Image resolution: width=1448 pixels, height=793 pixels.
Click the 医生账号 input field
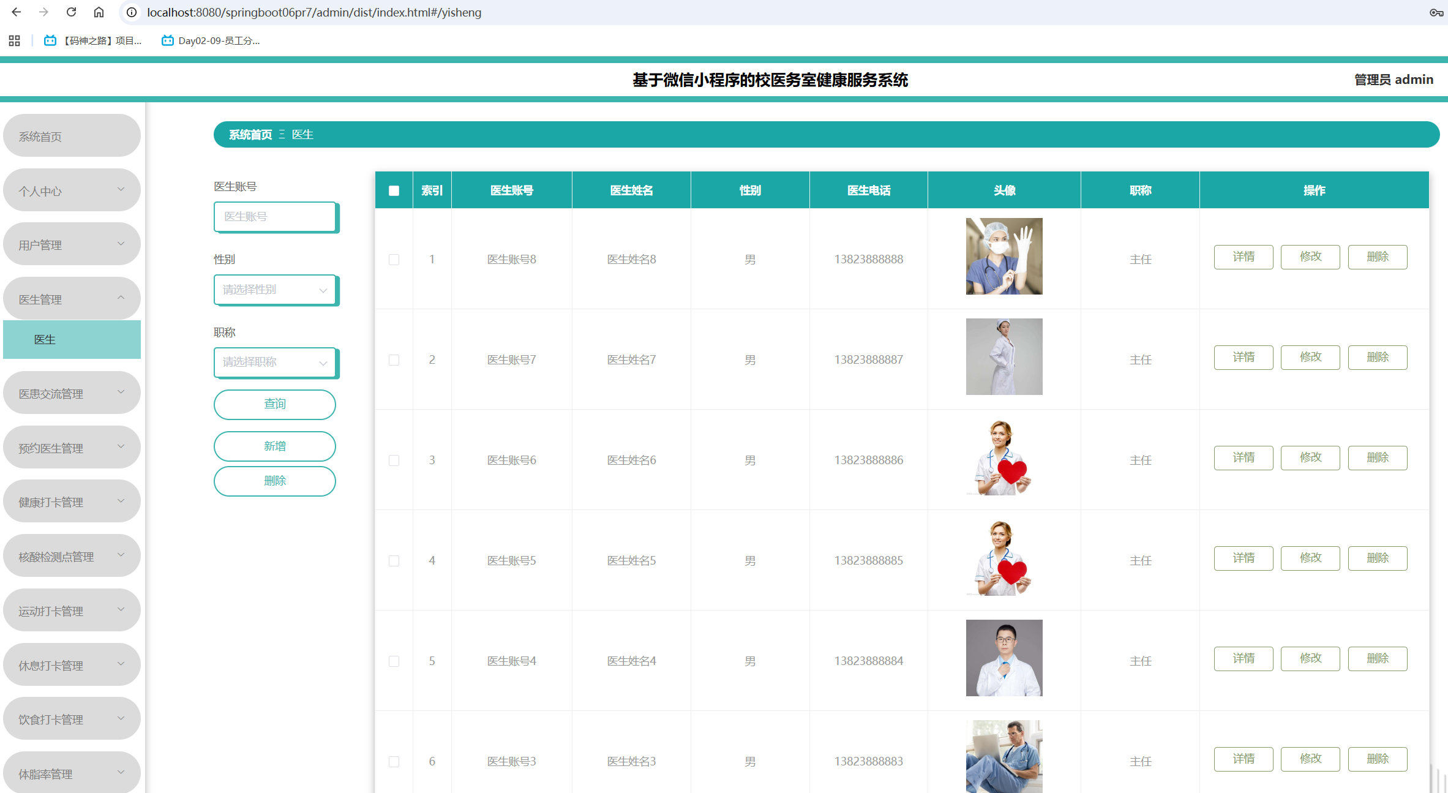coord(275,217)
